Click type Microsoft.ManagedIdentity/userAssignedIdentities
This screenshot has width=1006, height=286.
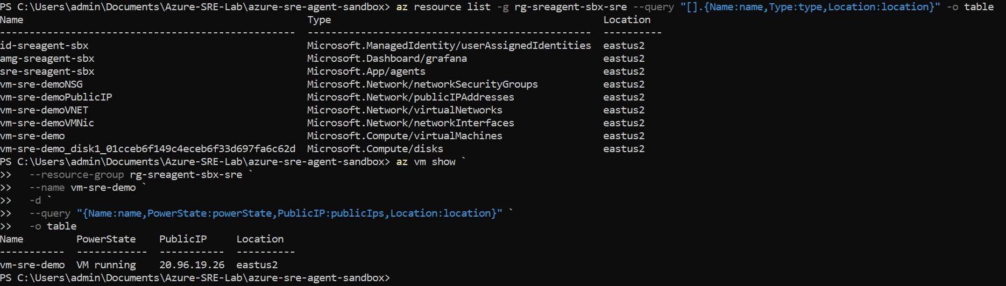(449, 46)
